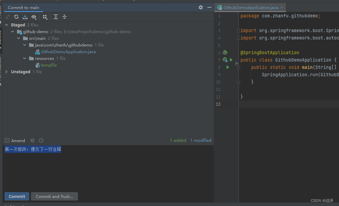Click the commit message history clock icon

[x=41, y=140]
